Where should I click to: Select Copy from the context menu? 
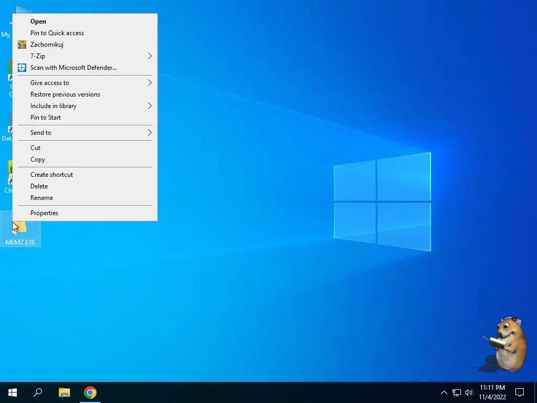click(x=85, y=160)
